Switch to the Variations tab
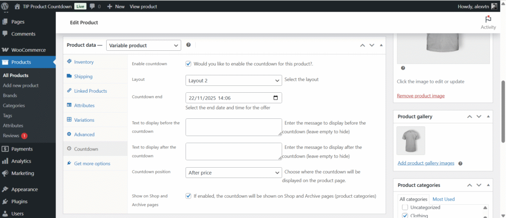Image resolution: width=506 pixels, height=218 pixels. 84,120
